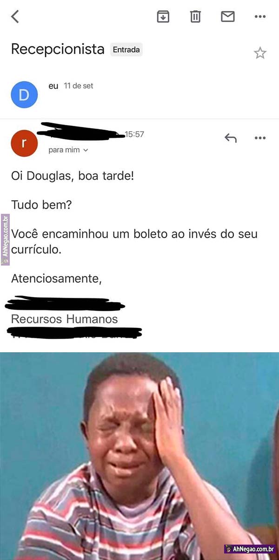Tap the '11 de set' date text
Screen dimensions: 279x560
tap(79, 86)
